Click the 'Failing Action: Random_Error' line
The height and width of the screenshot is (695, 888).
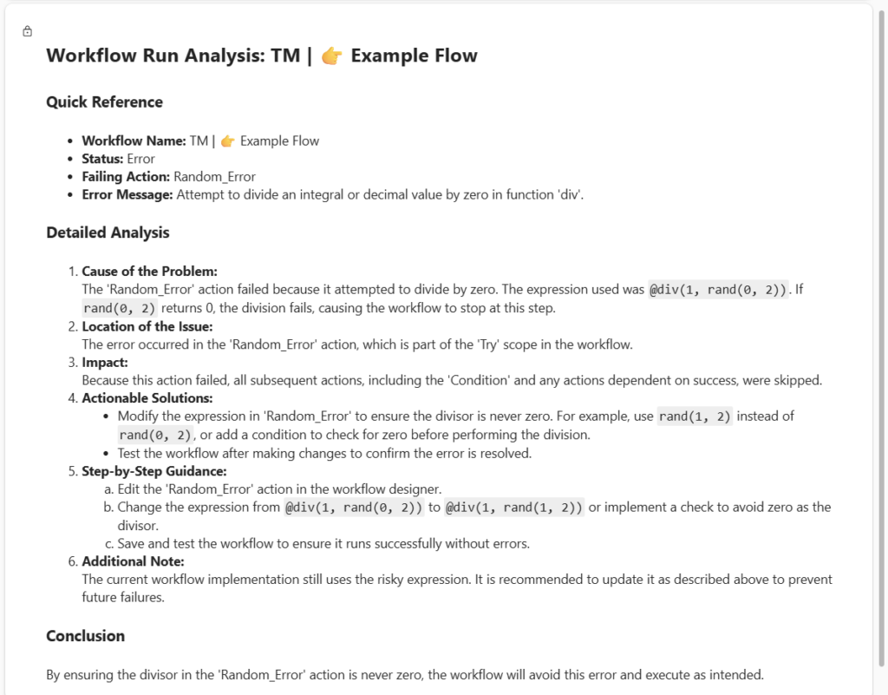point(168,177)
